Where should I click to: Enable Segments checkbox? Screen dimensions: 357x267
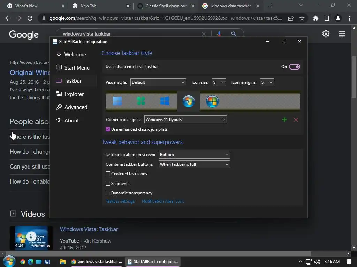[108, 184]
